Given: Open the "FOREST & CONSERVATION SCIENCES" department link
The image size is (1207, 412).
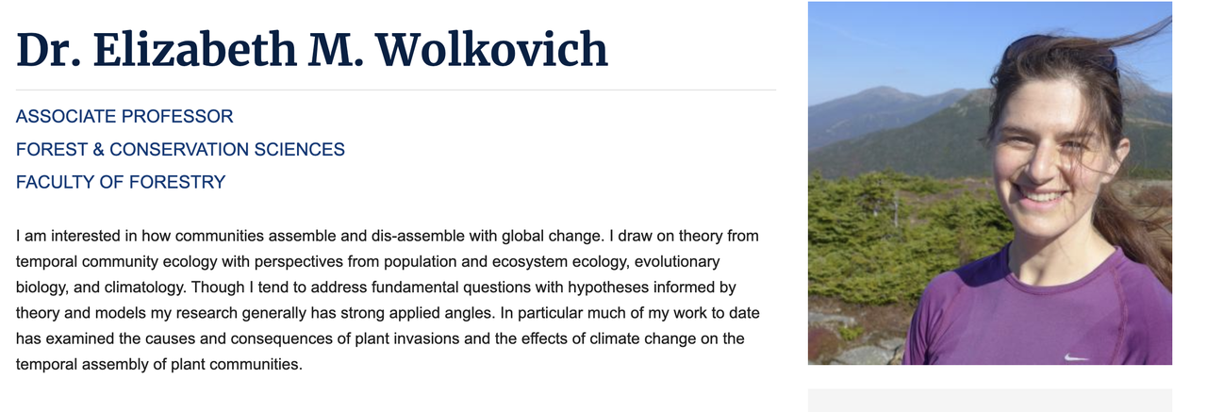Looking at the screenshot, I should point(180,150).
